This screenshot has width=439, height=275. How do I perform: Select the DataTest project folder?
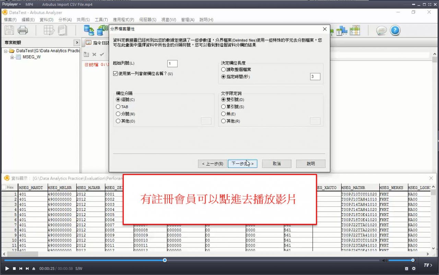point(47,51)
